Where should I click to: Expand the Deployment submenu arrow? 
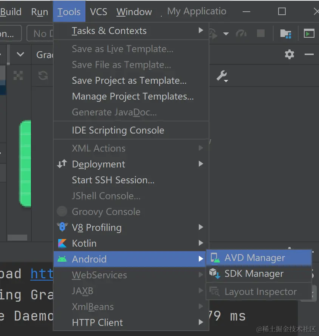(x=201, y=164)
